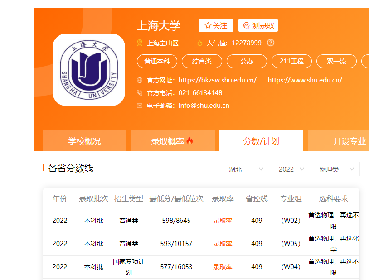The width and height of the screenshot is (369, 280).
Task: Open the help question mark next to 12278999
Action: pos(271,43)
